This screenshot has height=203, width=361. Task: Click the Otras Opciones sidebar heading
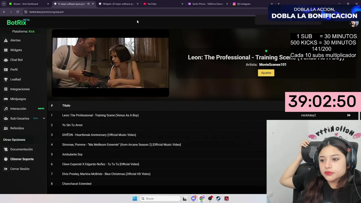point(14,140)
